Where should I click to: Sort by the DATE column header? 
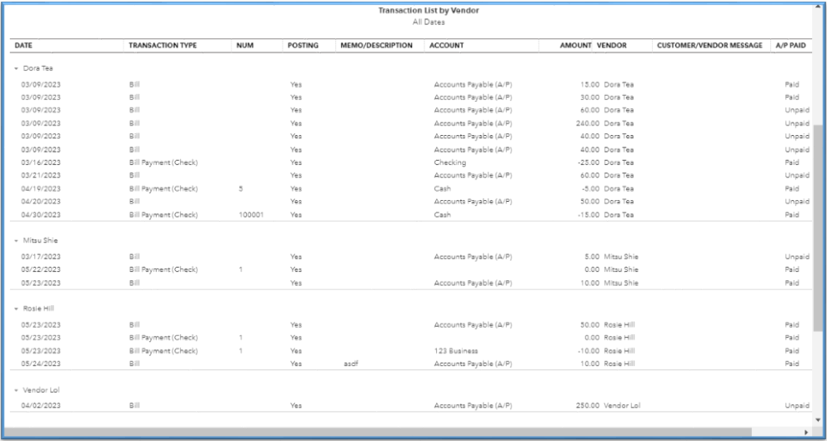point(23,45)
